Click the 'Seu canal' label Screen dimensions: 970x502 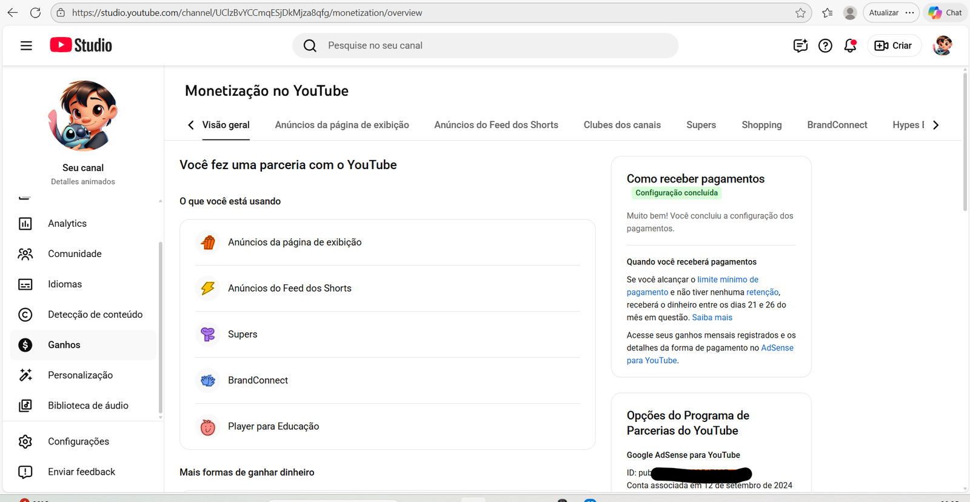[x=83, y=168]
